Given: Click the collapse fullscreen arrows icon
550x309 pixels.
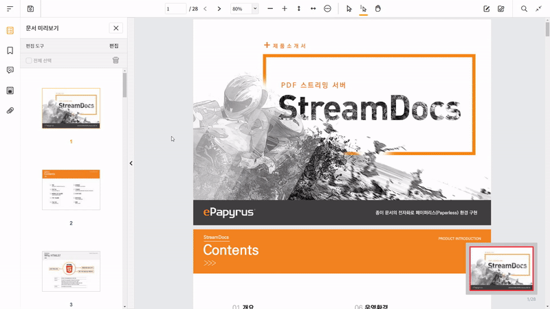Looking at the screenshot, I should coord(538,9).
